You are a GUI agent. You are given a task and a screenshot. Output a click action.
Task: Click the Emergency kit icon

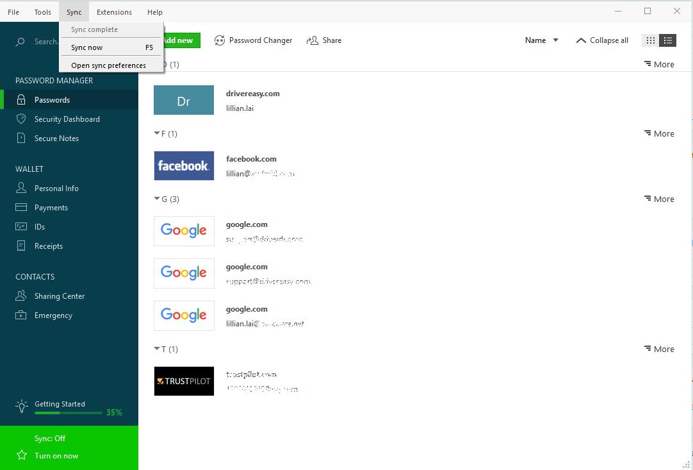point(20,315)
